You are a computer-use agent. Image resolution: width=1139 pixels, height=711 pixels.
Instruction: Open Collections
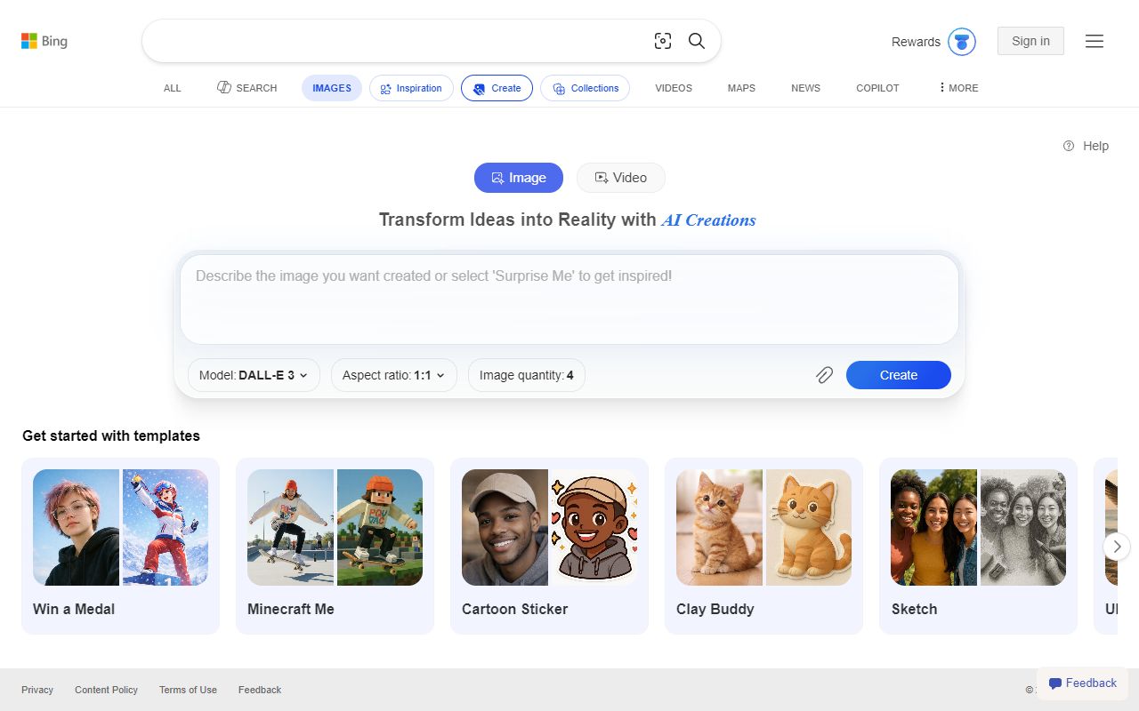pos(585,88)
